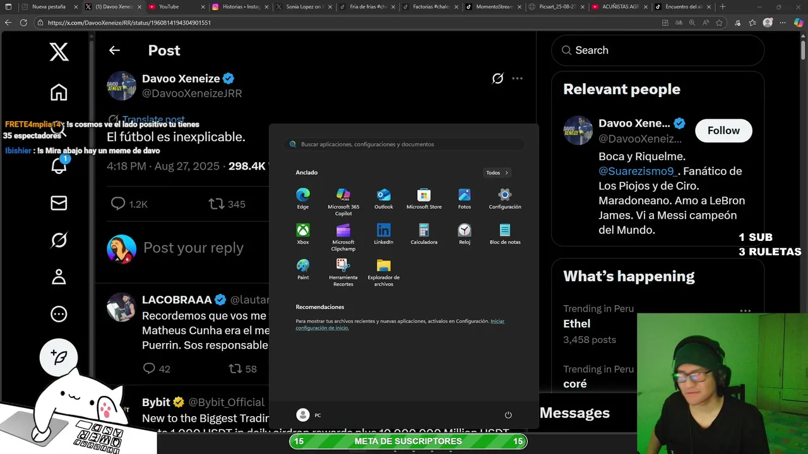Click the compose post feather button
808x454 pixels.
click(x=59, y=358)
